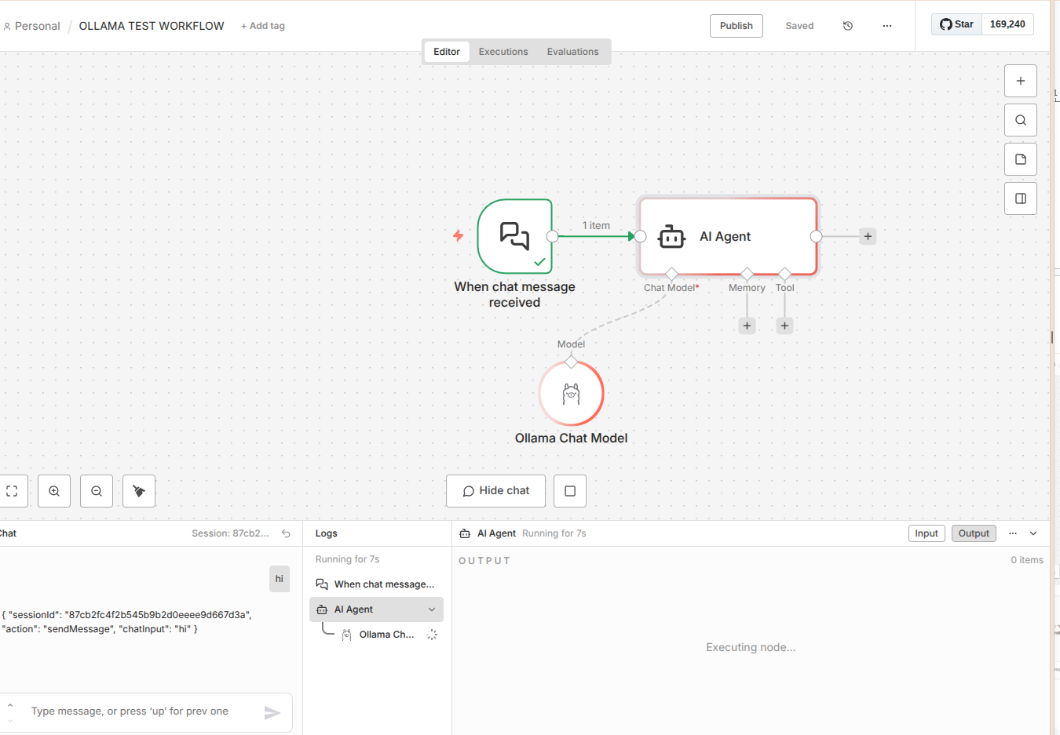Switch log view to Input
Viewport: 1060px width, 735px height.
click(927, 533)
